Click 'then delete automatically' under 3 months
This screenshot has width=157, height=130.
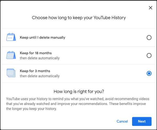point(40,76)
